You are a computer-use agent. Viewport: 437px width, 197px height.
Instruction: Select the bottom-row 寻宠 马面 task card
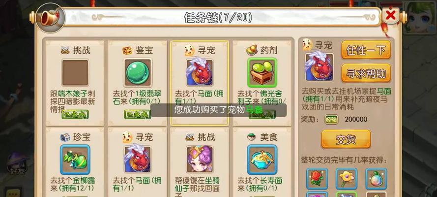pyautogui.click(x=138, y=163)
